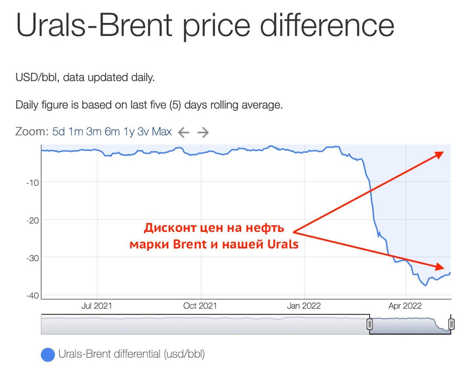
Task: Switch zoom to 3m
Action: tap(94, 132)
